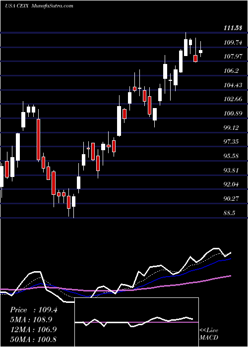The height and width of the screenshot is (347, 248).
Task: Click the MunafaSutra.com watermark title text
Action: [x=52, y=5]
